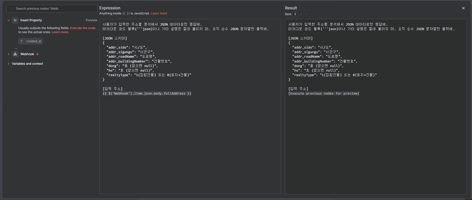The height and width of the screenshot is (200, 472).
Task: Click the Search previous nodes' fields box
Action: point(53,9)
